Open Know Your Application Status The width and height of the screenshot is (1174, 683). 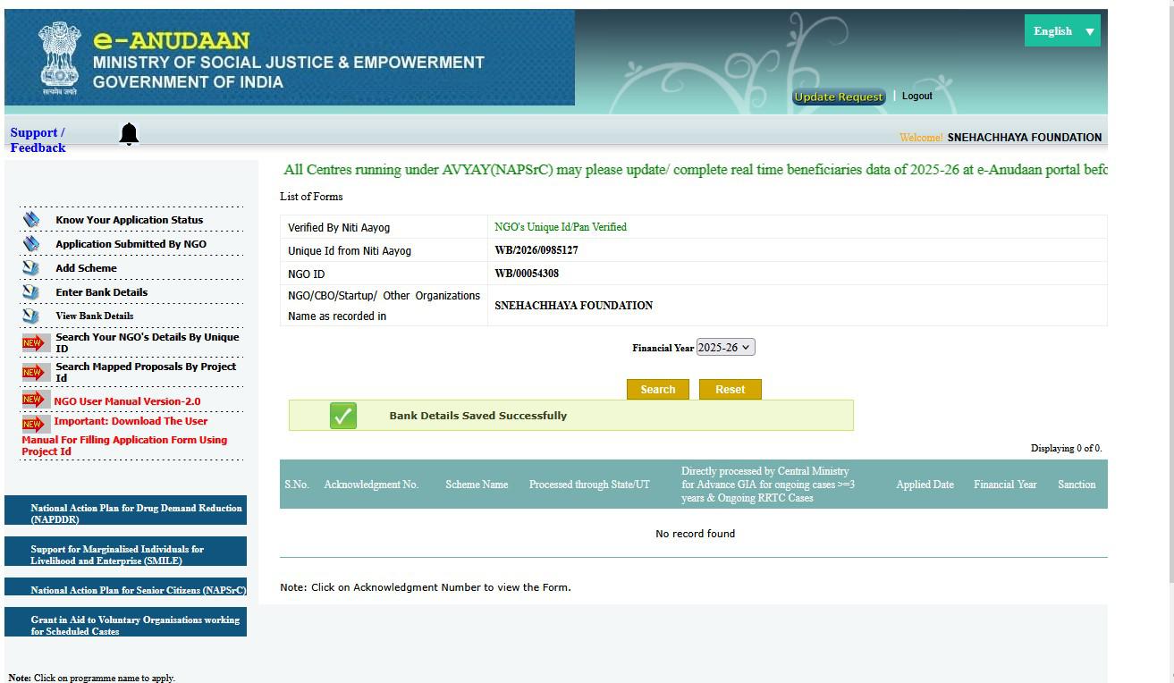(x=129, y=220)
